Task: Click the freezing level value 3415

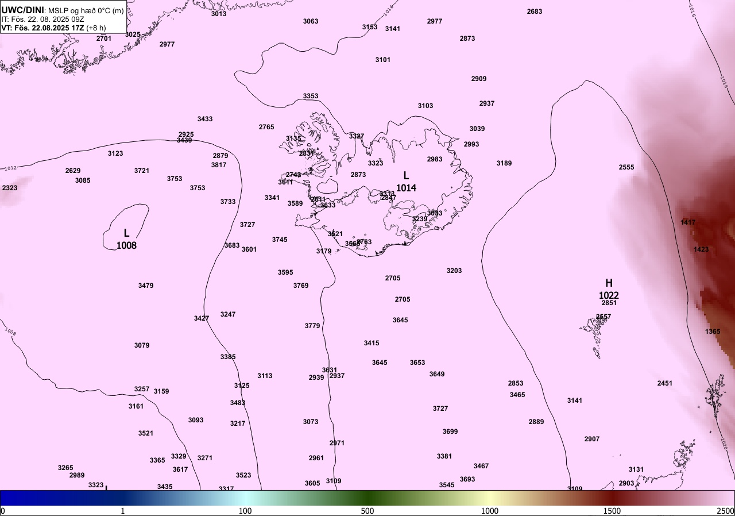Action: (372, 343)
